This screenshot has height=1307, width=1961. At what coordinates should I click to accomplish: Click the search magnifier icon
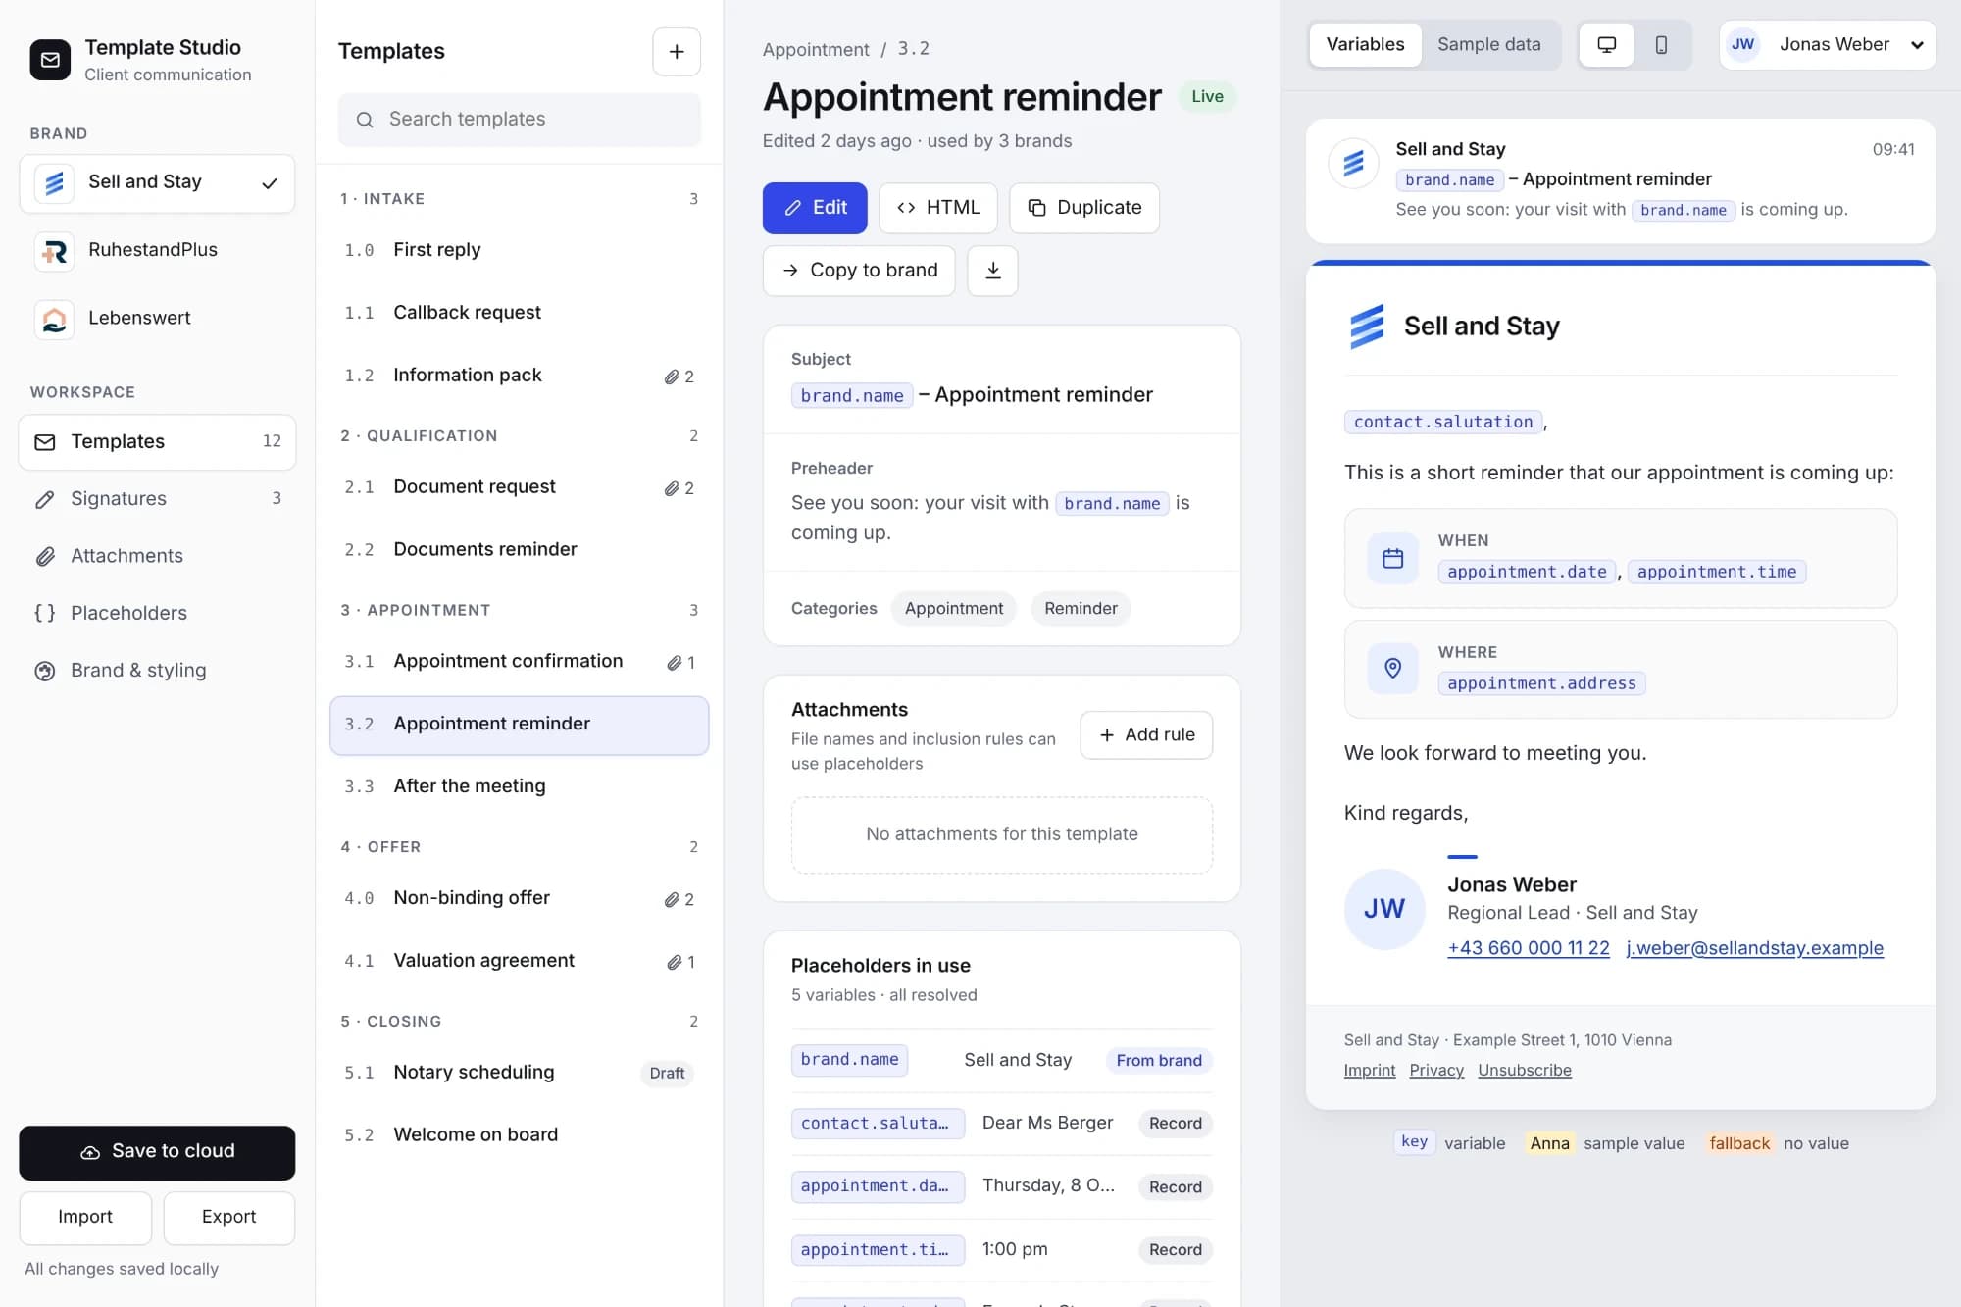tap(365, 120)
